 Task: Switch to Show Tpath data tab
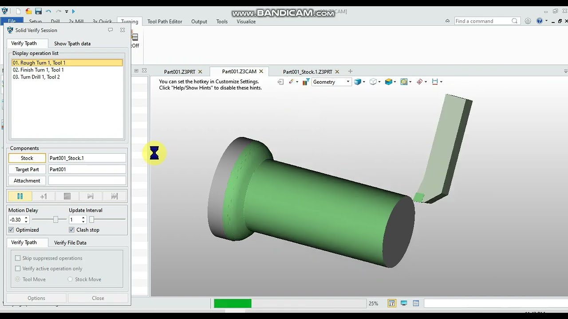[72, 43]
